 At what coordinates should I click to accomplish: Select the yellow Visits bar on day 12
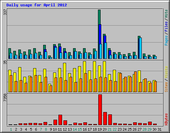pyautogui.click(x=65, y=71)
